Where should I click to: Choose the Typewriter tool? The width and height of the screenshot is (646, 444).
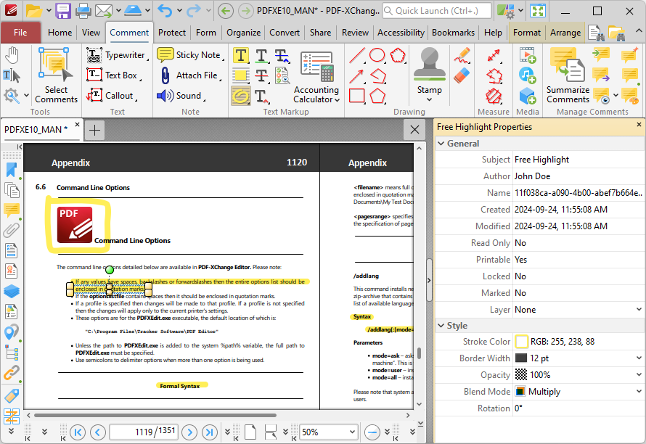click(x=117, y=55)
